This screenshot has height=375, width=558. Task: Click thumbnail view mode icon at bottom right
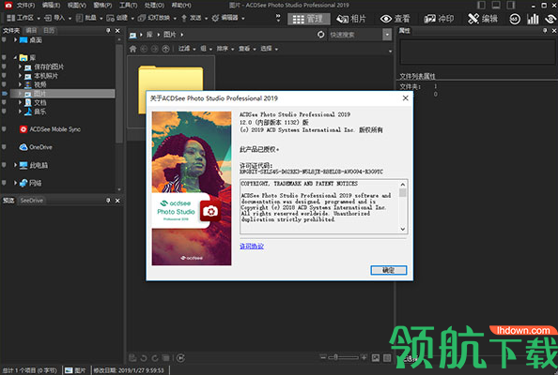pyautogui.click(x=376, y=358)
